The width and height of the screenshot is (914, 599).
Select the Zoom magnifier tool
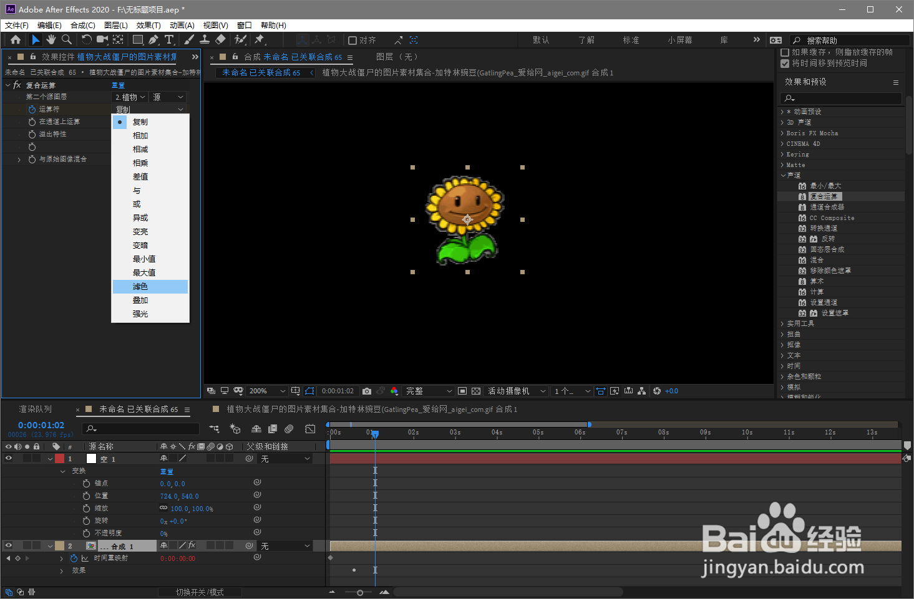click(x=66, y=39)
